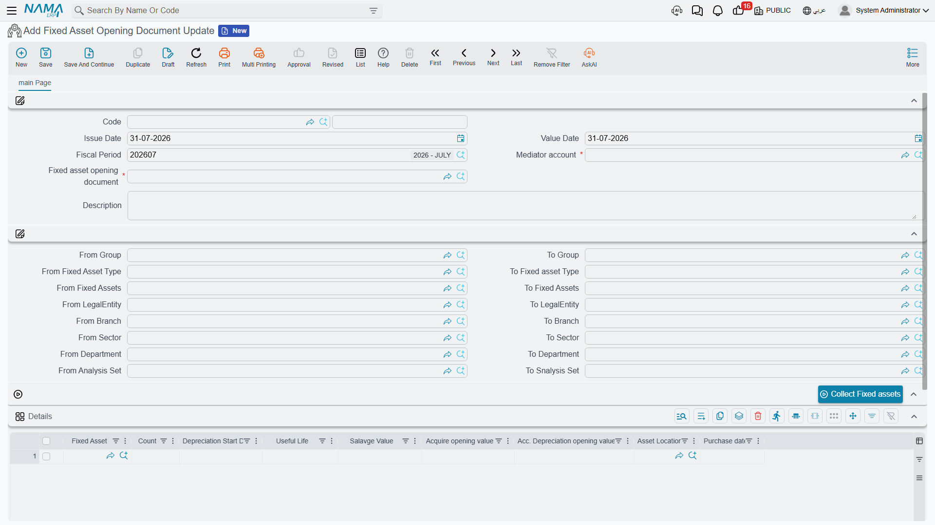Click the Description text area
The width and height of the screenshot is (935, 525).
point(525,206)
